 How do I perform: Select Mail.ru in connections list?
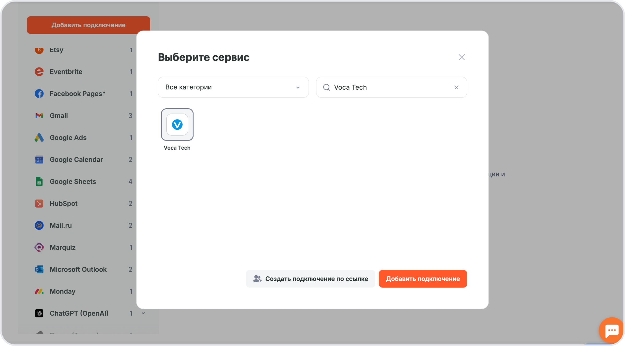click(x=83, y=225)
